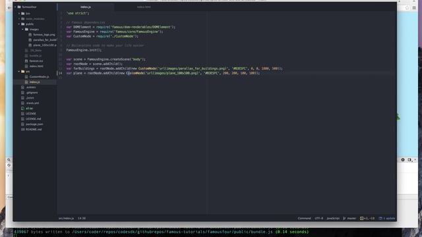Click the CustomNode.js file icon
Screen dimensions: 422x237
pos(26,76)
